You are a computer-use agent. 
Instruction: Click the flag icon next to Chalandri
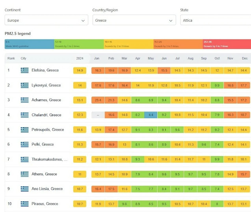click(25, 115)
